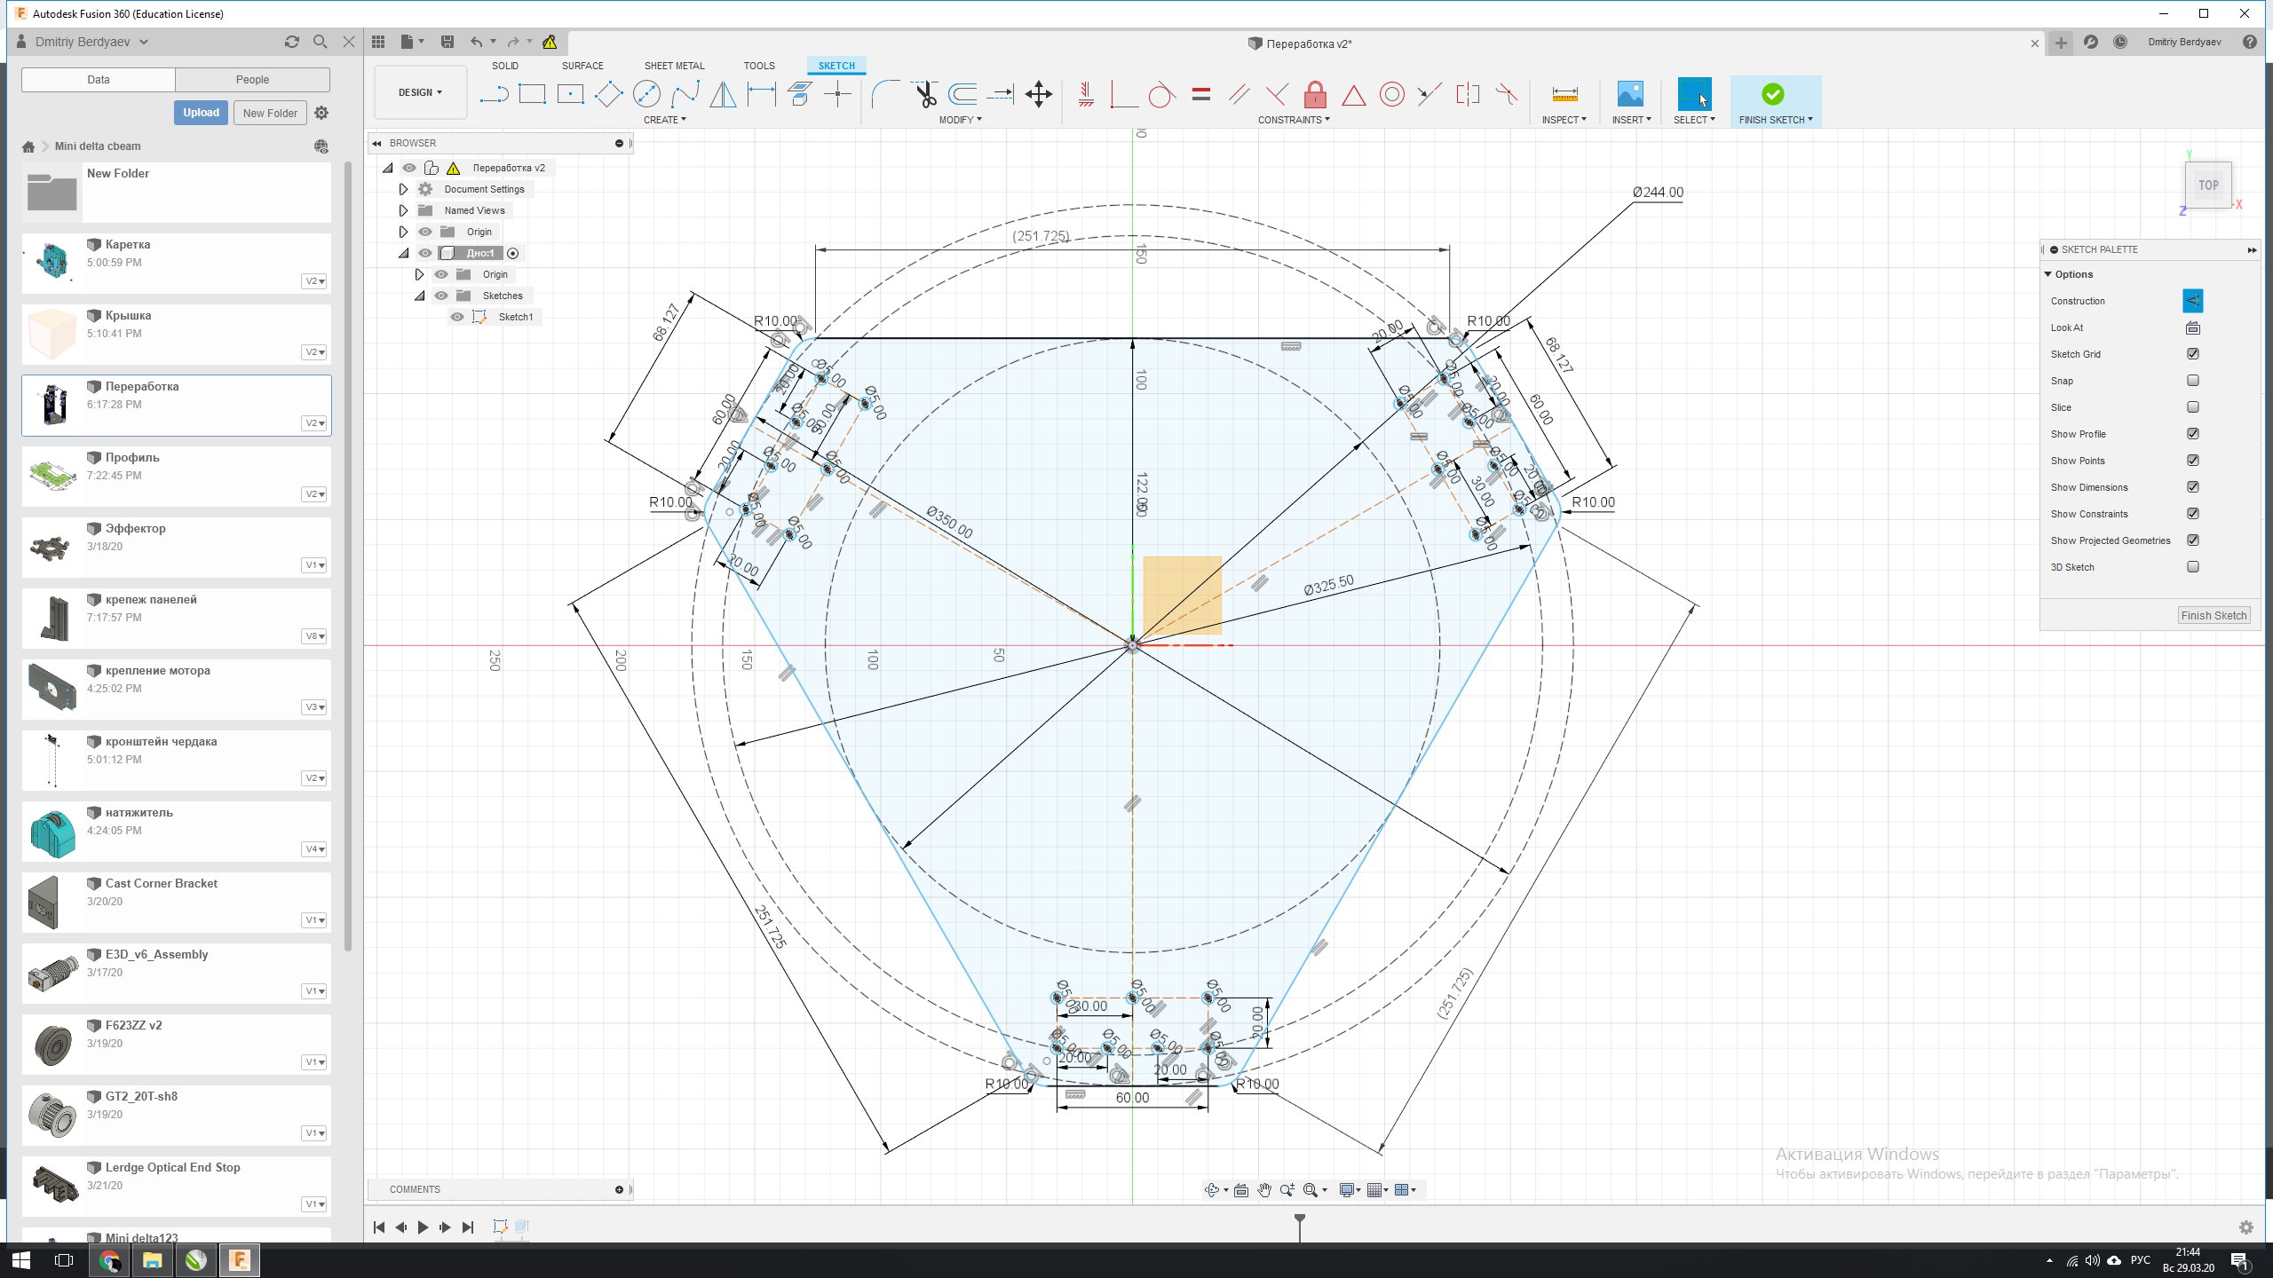Image resolution: width=2273 pixels, height=1278 pixels.
Task: Select the Mirror tool
Action: (x=723, y=94)
